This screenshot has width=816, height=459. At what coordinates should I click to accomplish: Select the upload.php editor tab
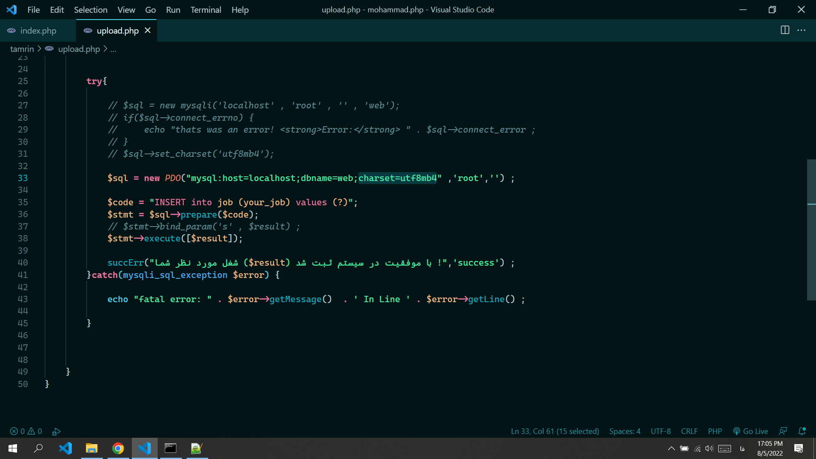117,31
